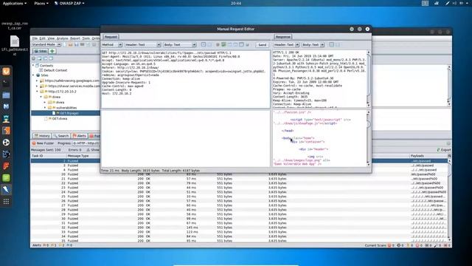Image resolution: width=472 pixels, height=266 pixels.
Task: Switch to the Response tab
Action: point(283,37)
